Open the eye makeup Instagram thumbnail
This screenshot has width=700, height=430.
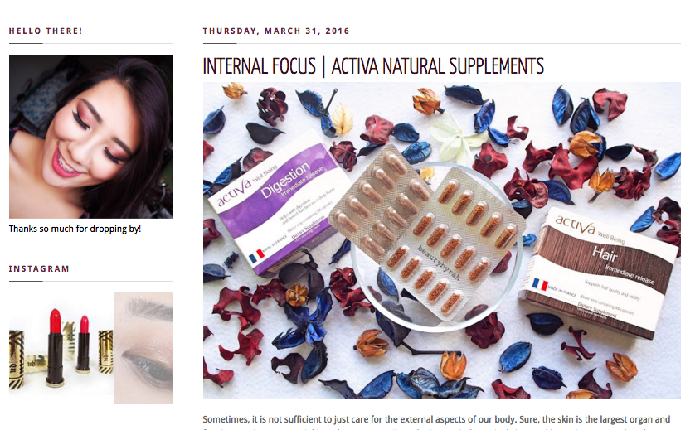tap(143, 348)
